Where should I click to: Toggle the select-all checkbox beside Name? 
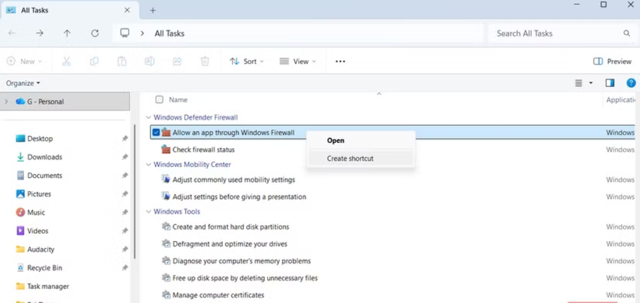tap(159, 99)
